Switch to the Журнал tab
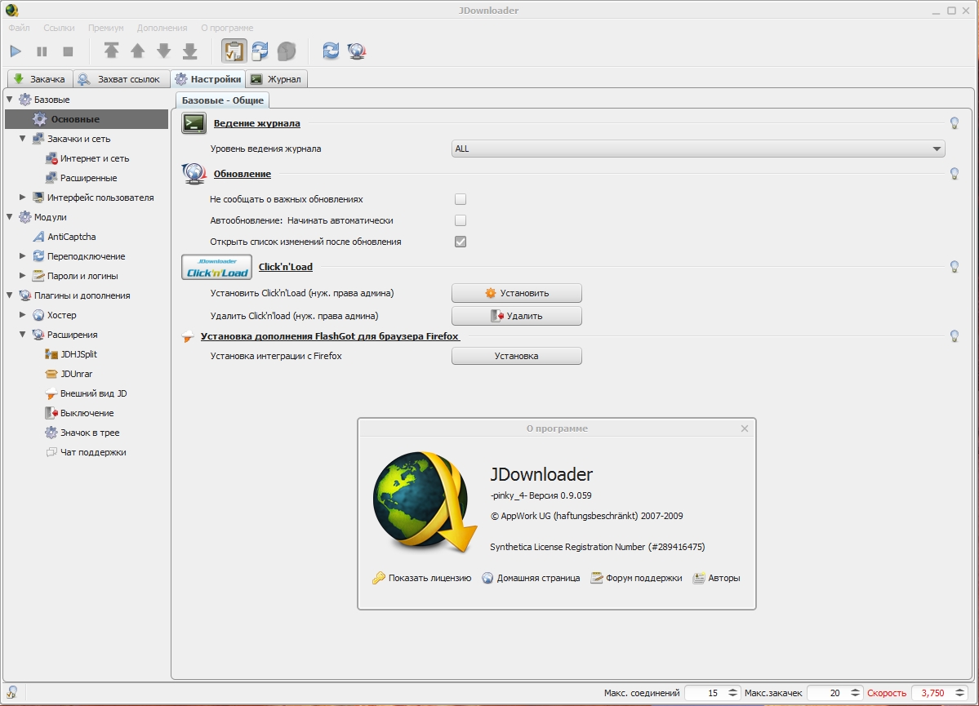The image size is (979, 706). 278,78
